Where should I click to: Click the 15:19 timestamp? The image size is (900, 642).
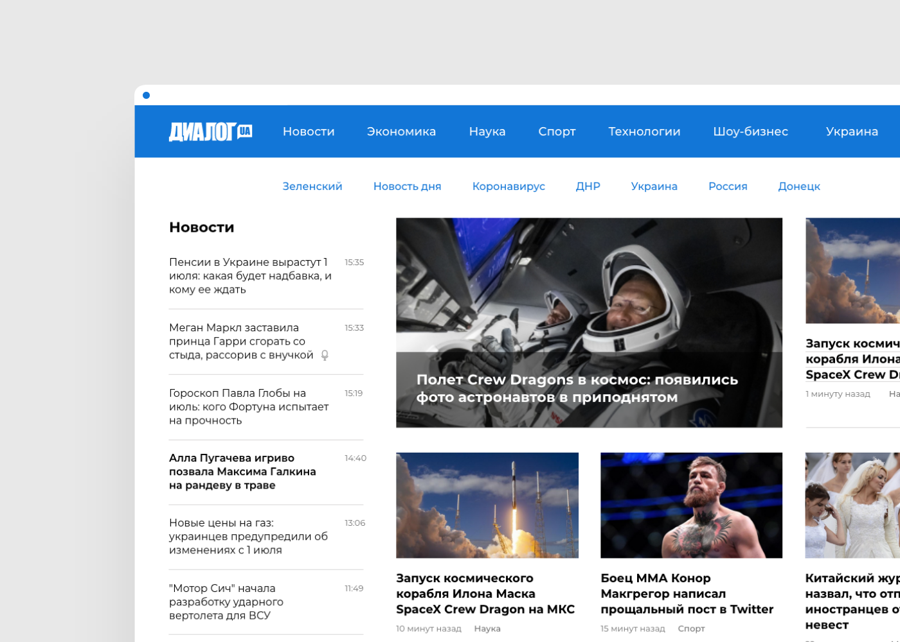tap(354, 394)
